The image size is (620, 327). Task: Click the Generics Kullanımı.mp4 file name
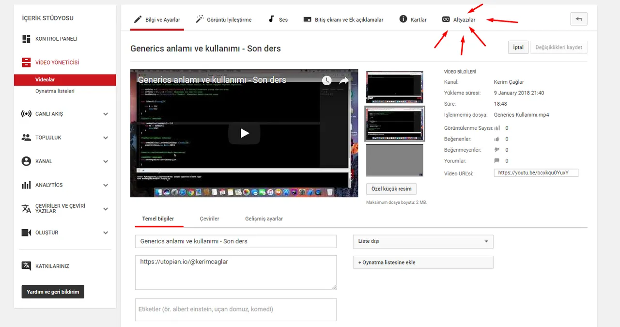click(521, 115)
